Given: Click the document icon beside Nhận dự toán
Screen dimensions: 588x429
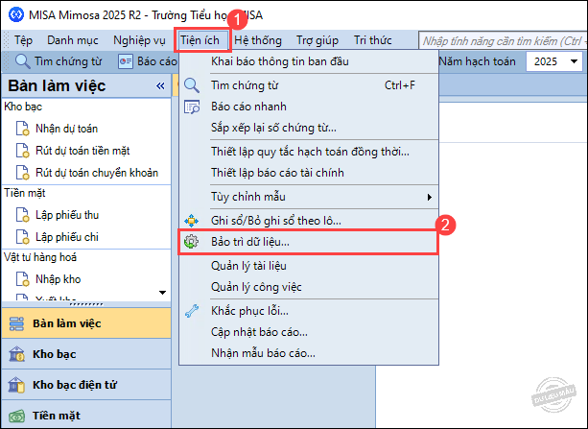Looking at the screenshot, I should click(x=22, y=129).
